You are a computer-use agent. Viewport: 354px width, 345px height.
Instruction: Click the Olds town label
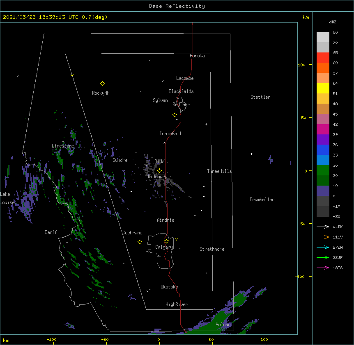click(159, 161)
